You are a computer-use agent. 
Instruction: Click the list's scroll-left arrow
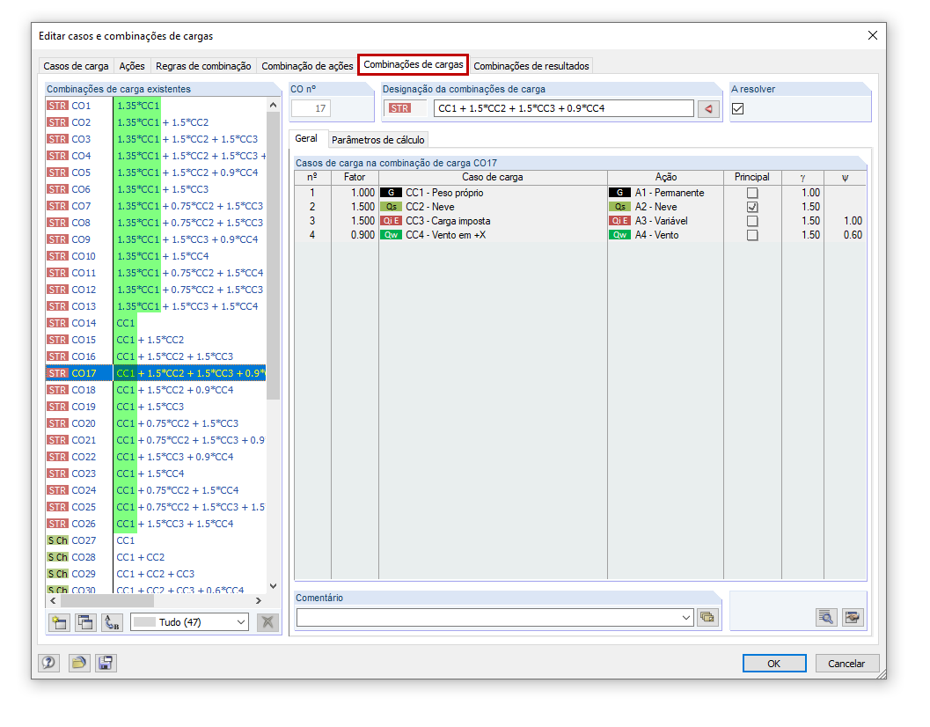pyautogui.click(x=54, y=600)
